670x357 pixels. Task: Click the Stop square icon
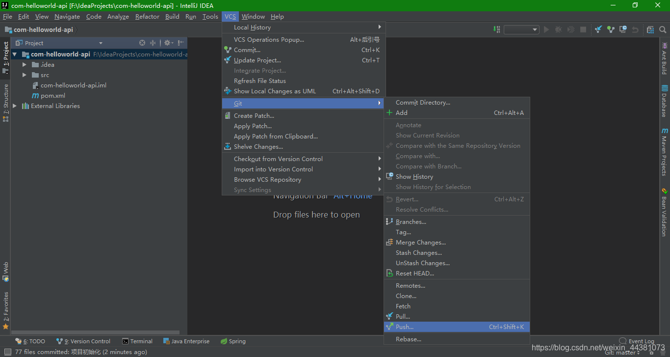point(583,29)
